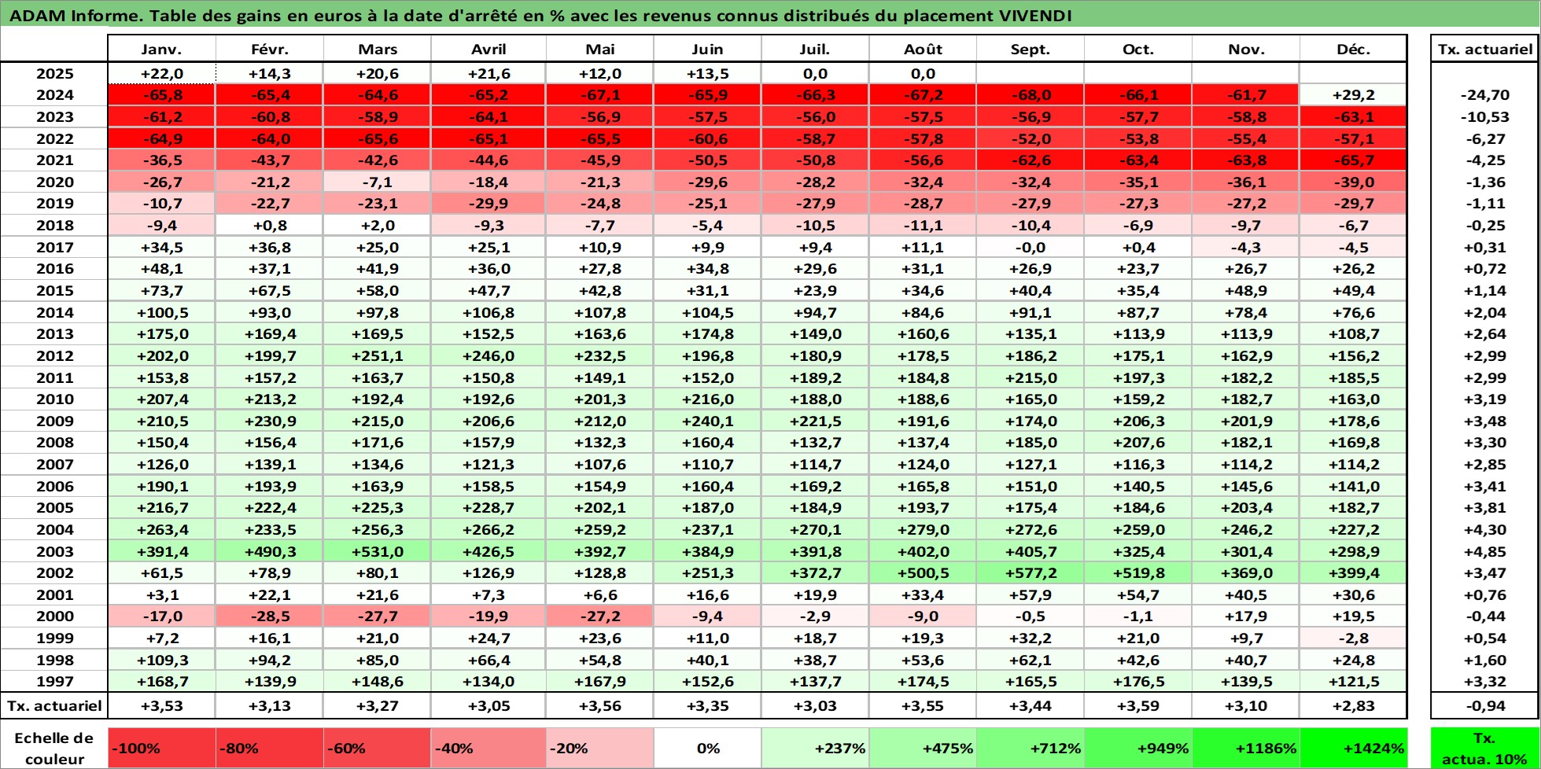The width and height of the screenshot is (1541, 769).
Task: Click the 2003 year row label
Action: pyautogui.click(x=54, y=552)
